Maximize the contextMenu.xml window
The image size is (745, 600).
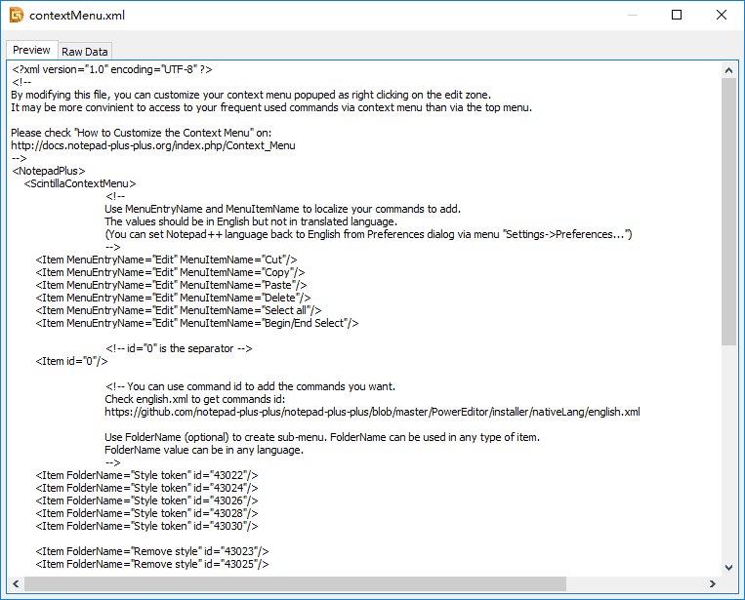click(x=677, y=16)
